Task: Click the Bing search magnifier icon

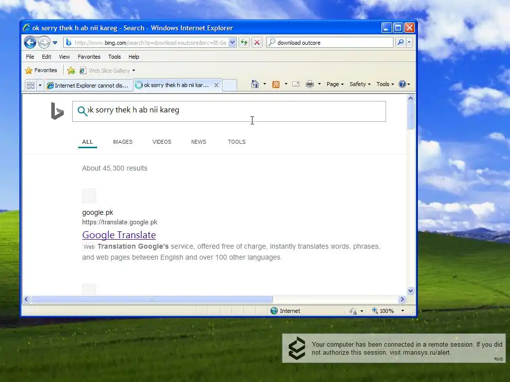Action: tap(82, 111)
